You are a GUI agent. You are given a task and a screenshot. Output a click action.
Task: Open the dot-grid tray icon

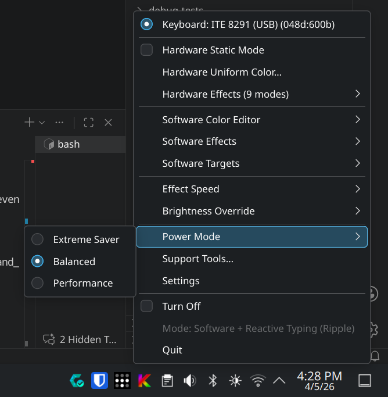pos(122,380)
